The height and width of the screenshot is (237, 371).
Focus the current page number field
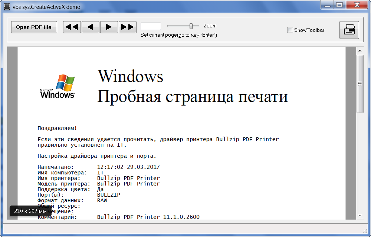tap(151, 26)
